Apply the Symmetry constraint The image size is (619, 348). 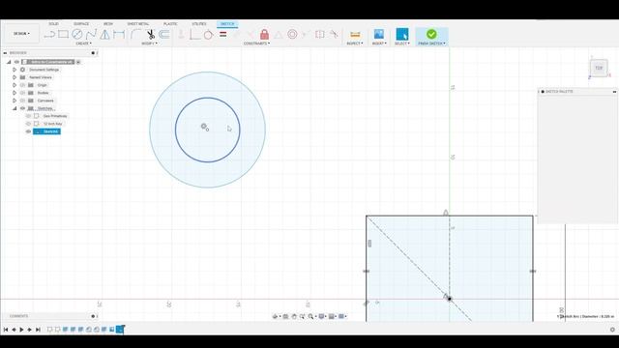[320, 35]
